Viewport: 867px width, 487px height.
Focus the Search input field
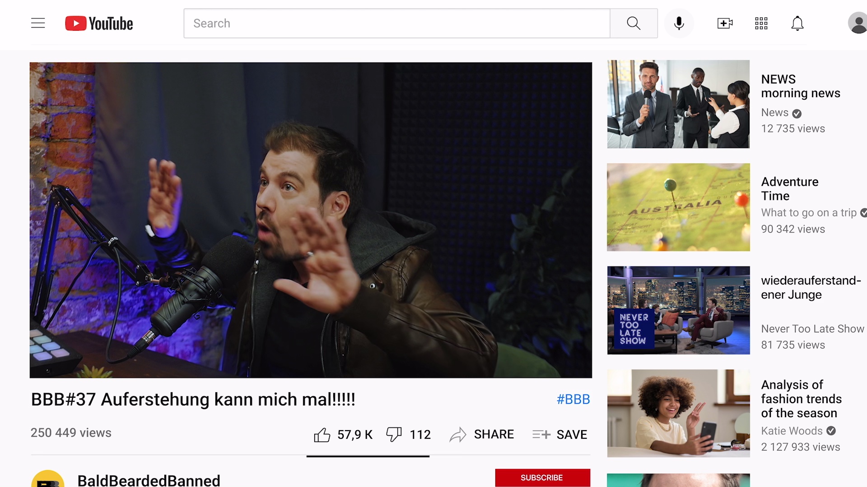[x=396, y=23]
